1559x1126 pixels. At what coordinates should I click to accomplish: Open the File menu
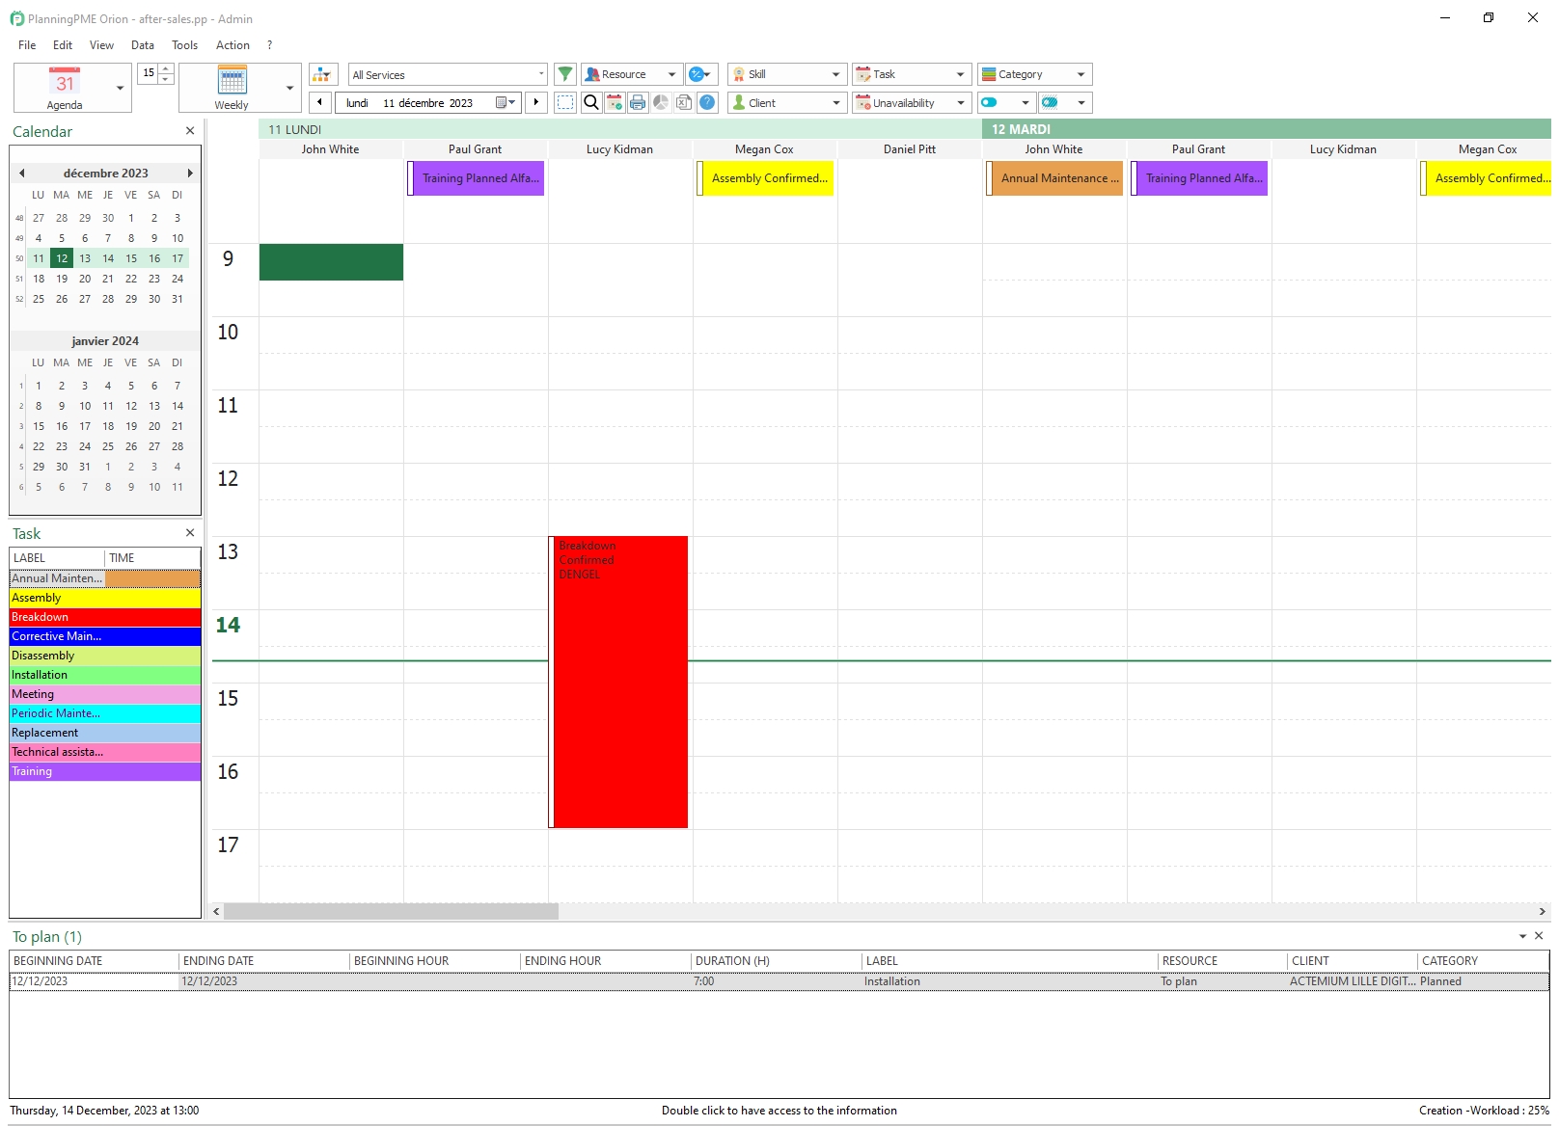pos(27,45)
